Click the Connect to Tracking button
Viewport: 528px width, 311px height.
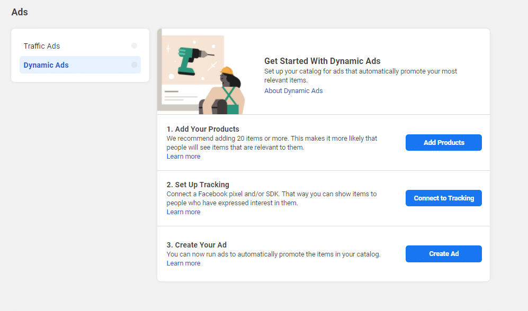(443, 198)
